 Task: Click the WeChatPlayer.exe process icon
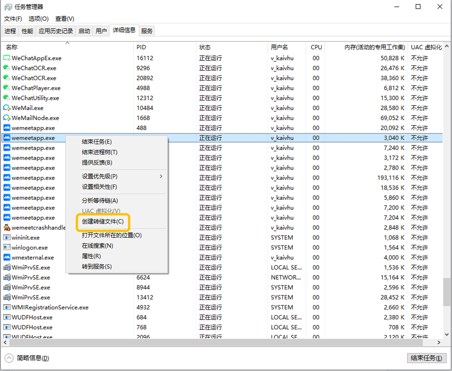pos(7,88)
